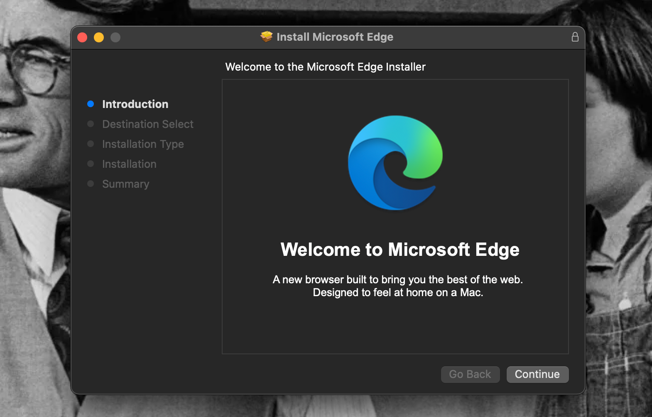The height and width of the screenshot is (417, 652).
Task: Click the gray bullet beside Destination Select
Action: 91,124
